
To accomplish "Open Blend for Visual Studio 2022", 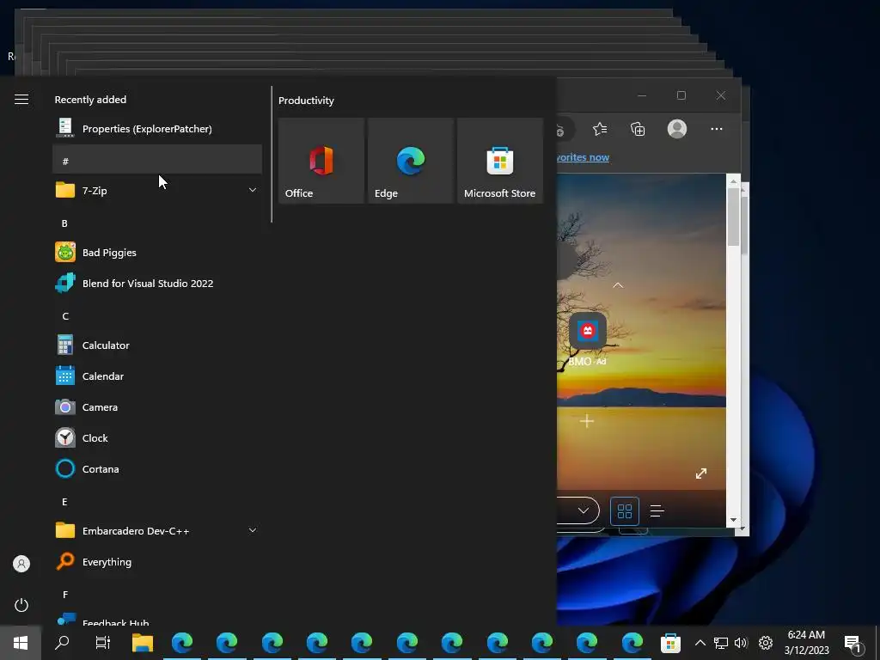I will tap(157, 284).
